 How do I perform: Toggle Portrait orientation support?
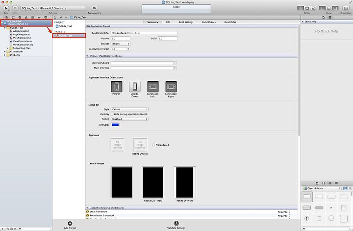coord(117,87)
